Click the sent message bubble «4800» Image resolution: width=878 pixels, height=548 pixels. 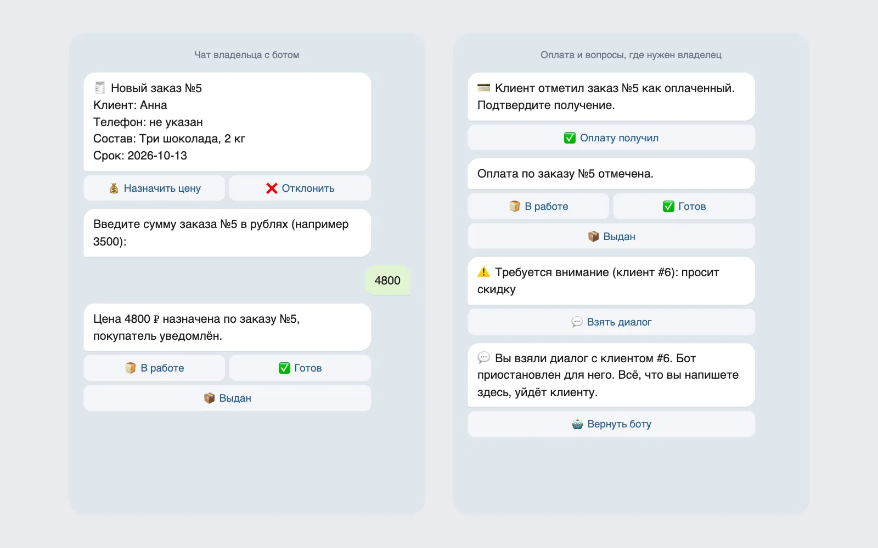(387, 280)
